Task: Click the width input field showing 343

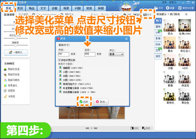Action: point(64,54)
